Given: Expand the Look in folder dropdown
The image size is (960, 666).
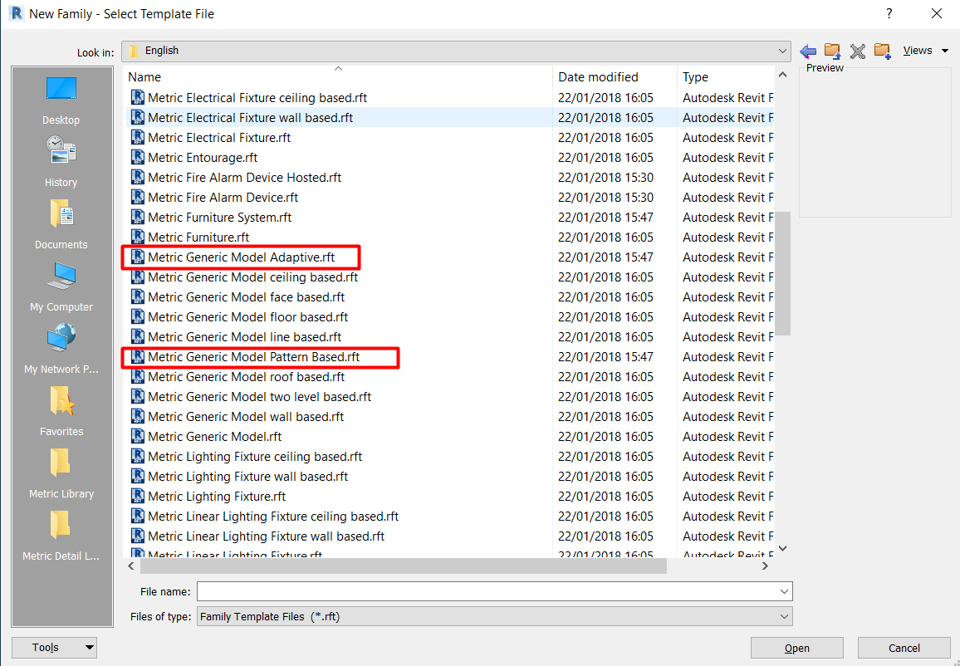Looking at the screenshot, I should [781, 51].
